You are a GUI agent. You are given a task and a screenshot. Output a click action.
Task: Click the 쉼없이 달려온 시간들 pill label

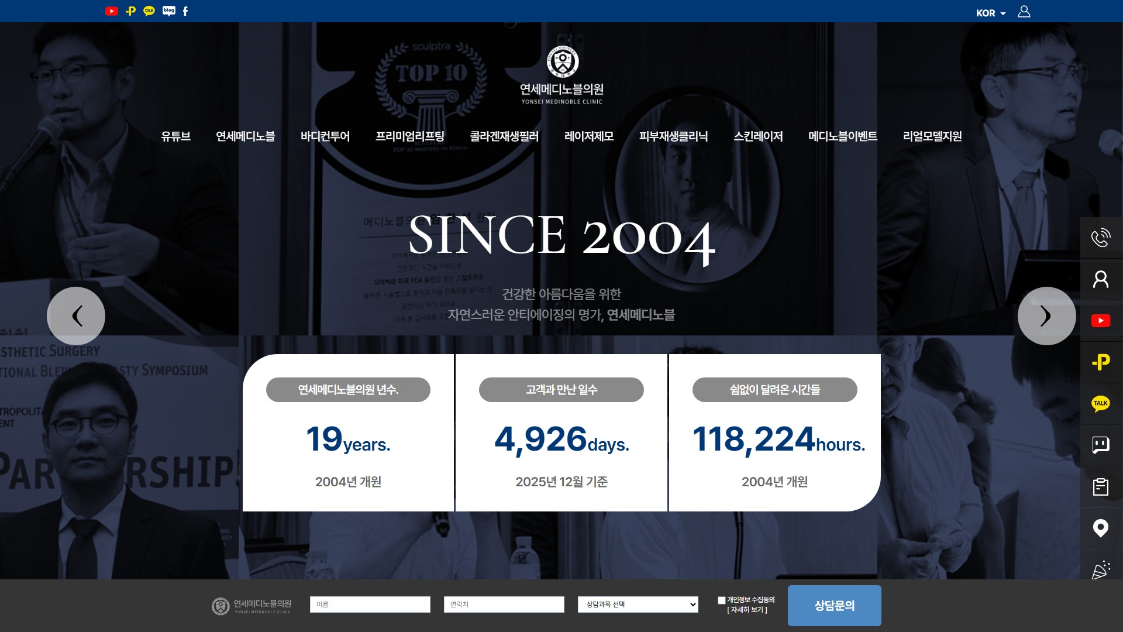point(775,390)
